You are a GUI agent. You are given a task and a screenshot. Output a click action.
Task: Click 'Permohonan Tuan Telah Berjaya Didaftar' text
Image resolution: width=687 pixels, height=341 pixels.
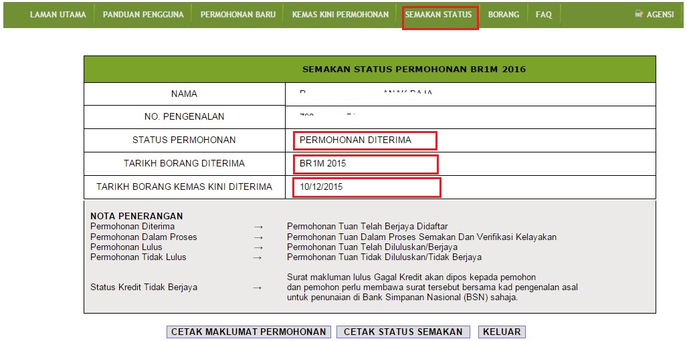[x=367, y=226]
